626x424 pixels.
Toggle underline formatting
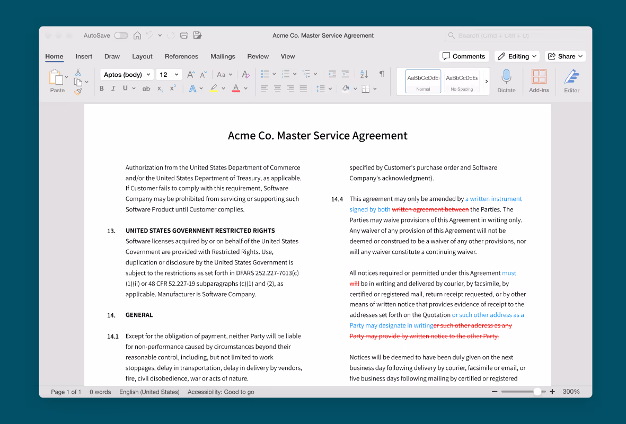pyautogui.click(x=126, y=89)
